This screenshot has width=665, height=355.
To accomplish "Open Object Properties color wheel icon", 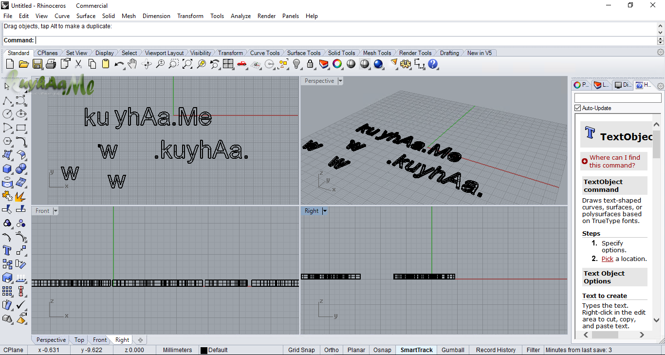I will point(337,64).
